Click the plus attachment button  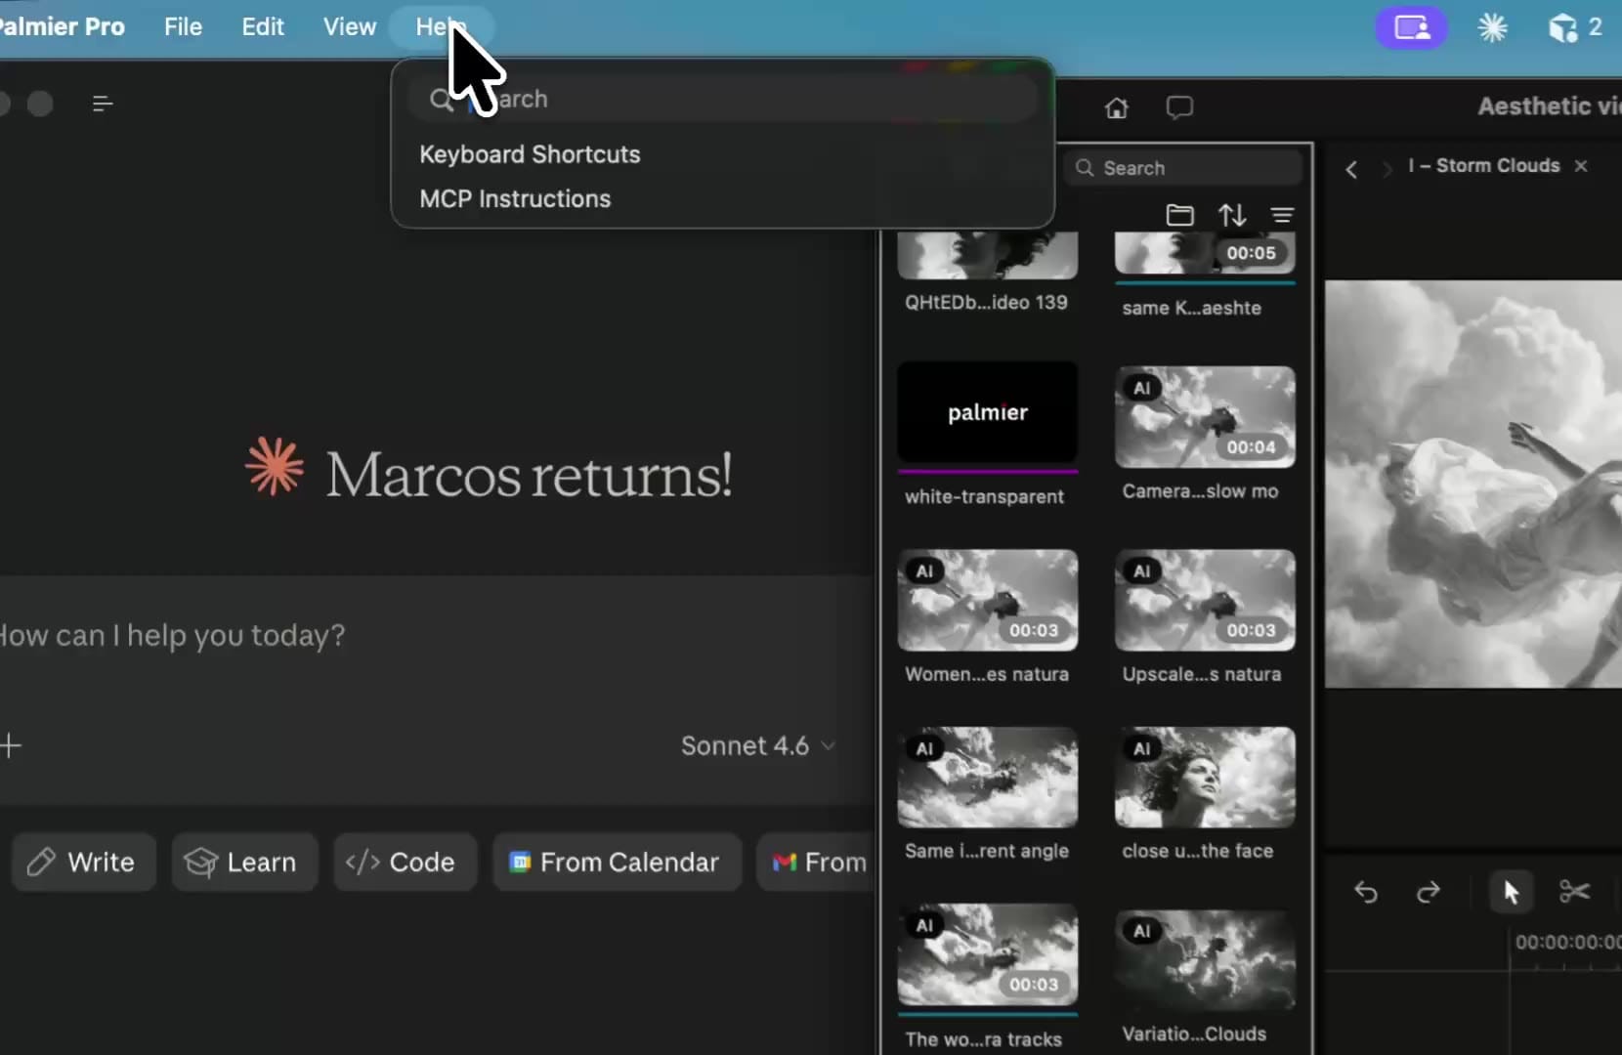(11, 746)
